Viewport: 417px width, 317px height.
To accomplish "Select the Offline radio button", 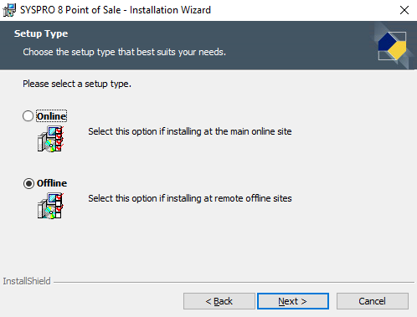I will point(28,183).
